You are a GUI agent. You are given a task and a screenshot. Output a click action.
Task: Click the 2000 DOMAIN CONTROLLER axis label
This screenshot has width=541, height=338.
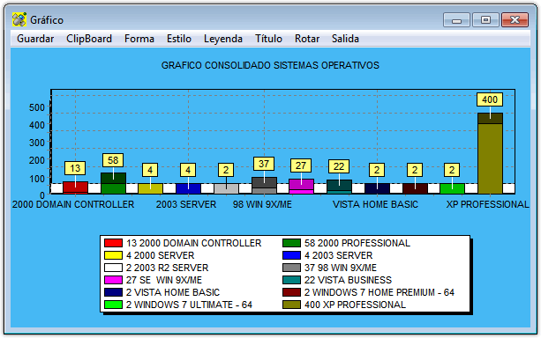tap(73, 204)
